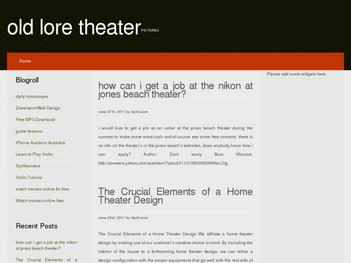Viewport: 351px width, 263px height.
Task: Open 'Watch movies online free' blogroll link
Action: click(x=40, y=201)
